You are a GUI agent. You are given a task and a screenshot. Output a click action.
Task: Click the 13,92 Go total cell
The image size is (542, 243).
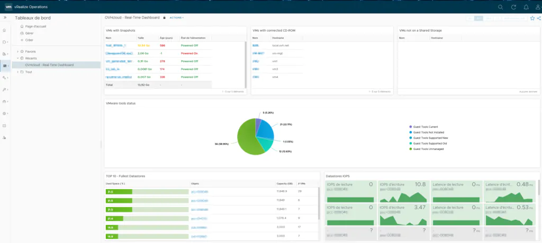tap(143, 85)
